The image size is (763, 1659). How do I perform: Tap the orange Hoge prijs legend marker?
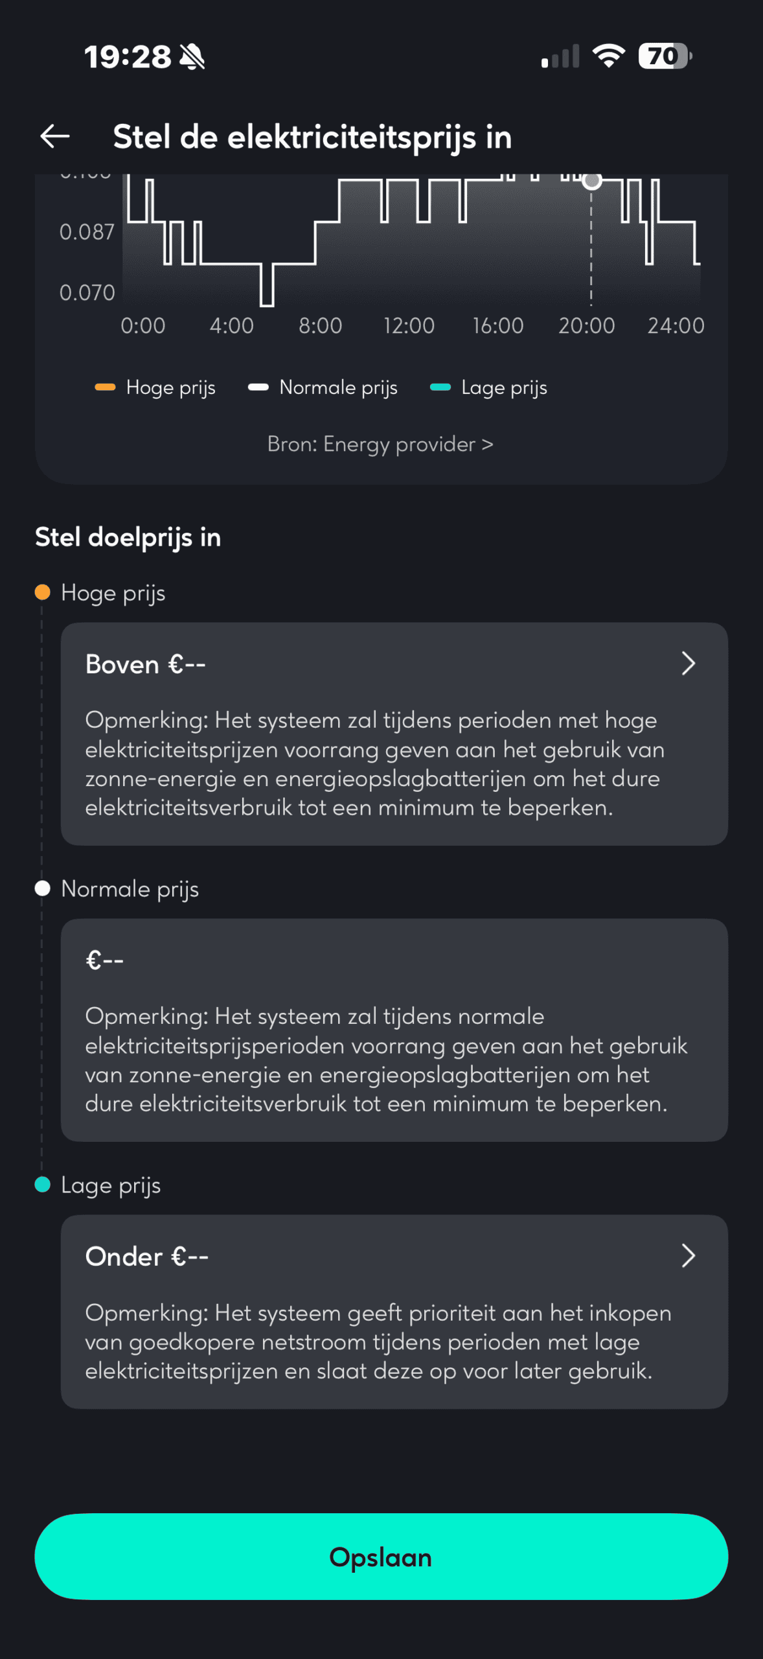(105, 388)
